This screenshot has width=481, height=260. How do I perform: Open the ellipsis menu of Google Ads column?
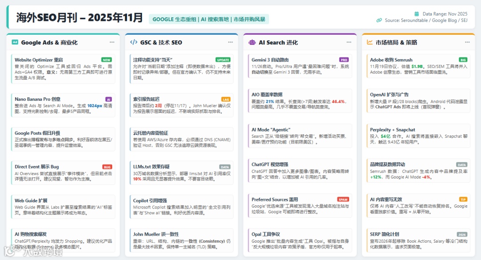click(112, 42)
